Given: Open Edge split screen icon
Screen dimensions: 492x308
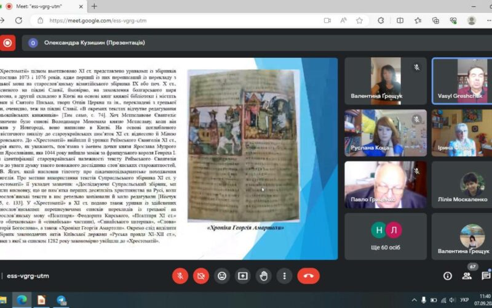Looking at the screenshot, I should tap(400, 20).
